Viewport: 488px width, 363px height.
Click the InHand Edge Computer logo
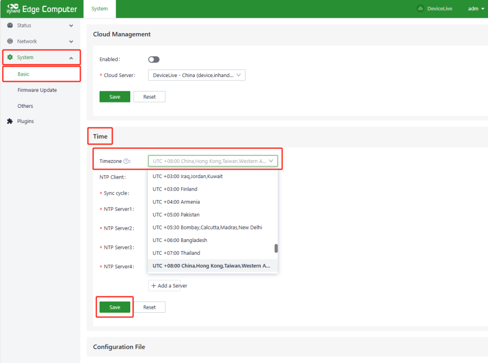click(41, 9)
